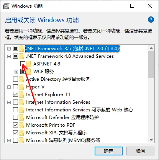Click the 取消 button
This screenshot has height=160, width=159.
[140, 151]
